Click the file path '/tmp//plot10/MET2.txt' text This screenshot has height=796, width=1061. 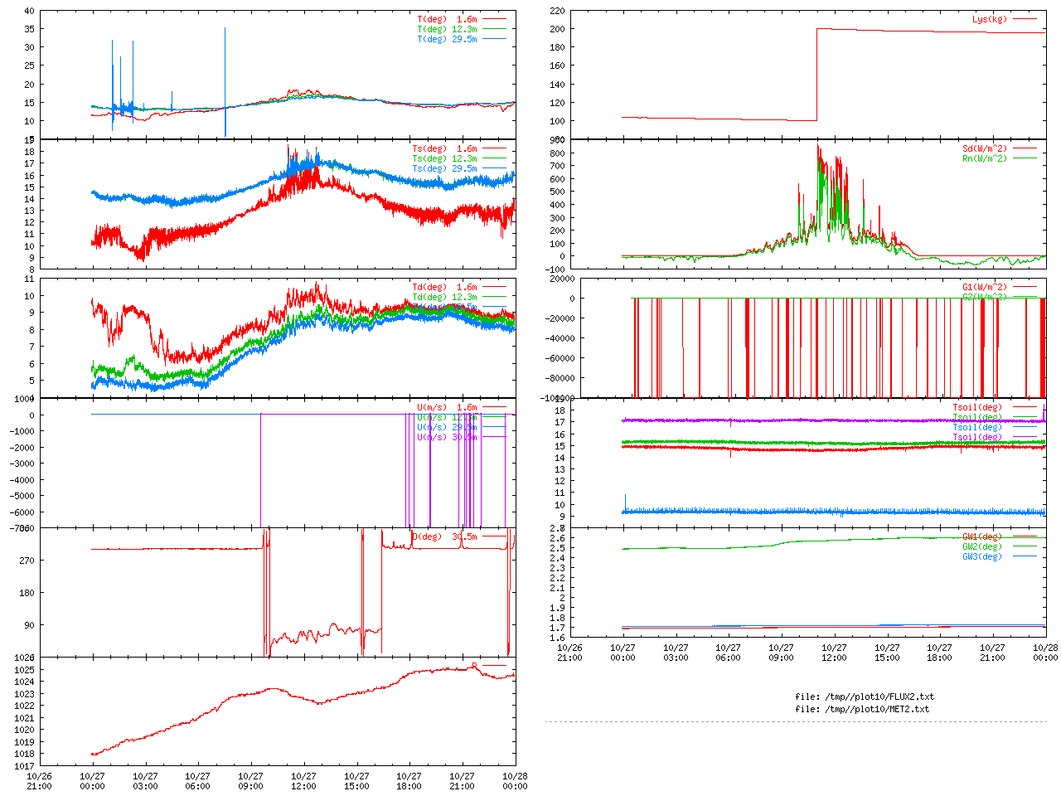(876, 710)
